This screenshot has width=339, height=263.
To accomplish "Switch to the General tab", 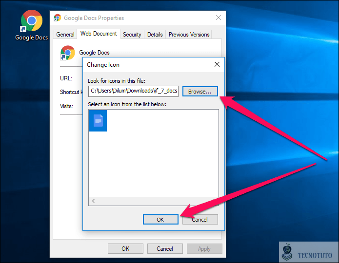I will click(x=65, y=34).
